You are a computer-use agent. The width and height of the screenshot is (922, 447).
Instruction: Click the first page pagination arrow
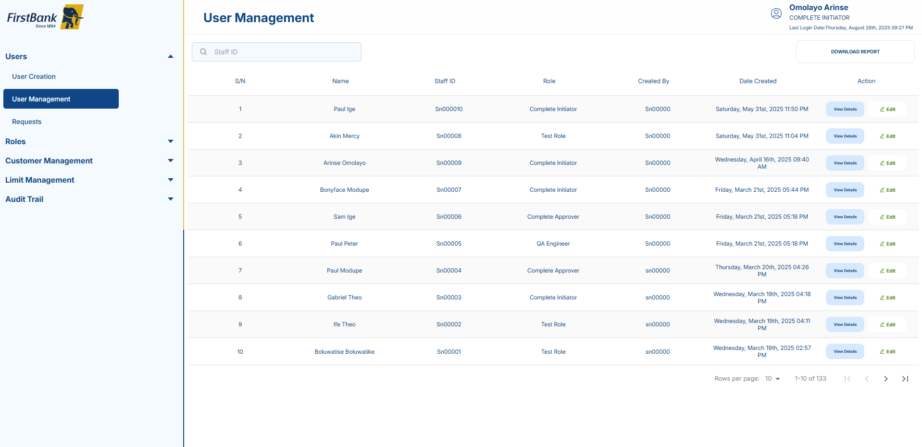[847, 379]
